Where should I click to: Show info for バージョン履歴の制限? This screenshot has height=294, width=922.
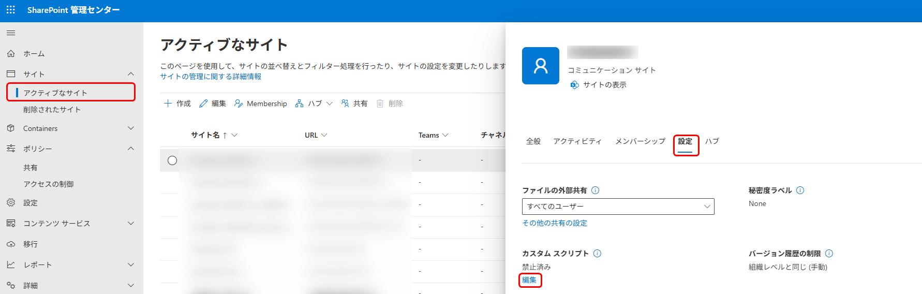coord(829,253)
